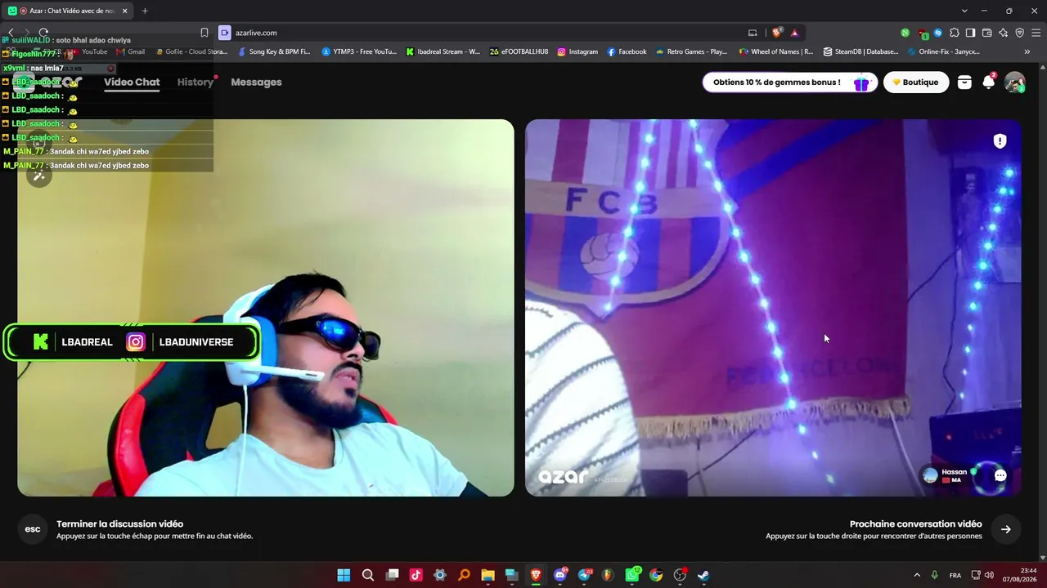Go to next video chat with arrow button
Viewport: 1047px width, 588px height.
pos(1005,529)
